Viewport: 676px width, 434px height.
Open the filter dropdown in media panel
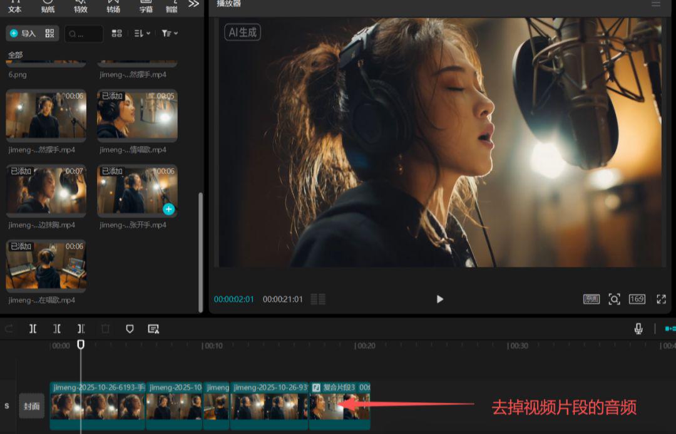(168, 33)
